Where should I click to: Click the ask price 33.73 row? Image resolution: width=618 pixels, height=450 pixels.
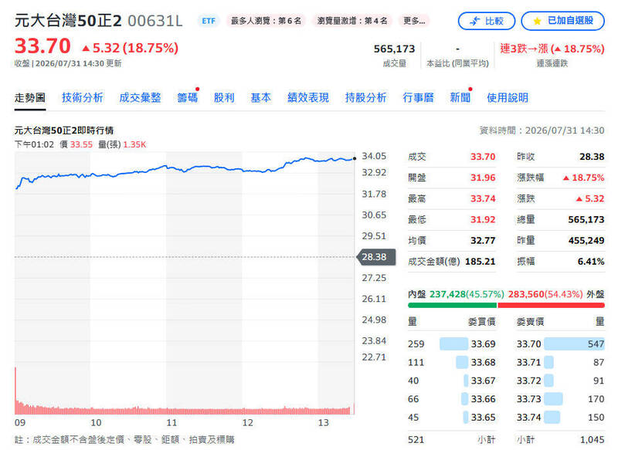[561, 399]
